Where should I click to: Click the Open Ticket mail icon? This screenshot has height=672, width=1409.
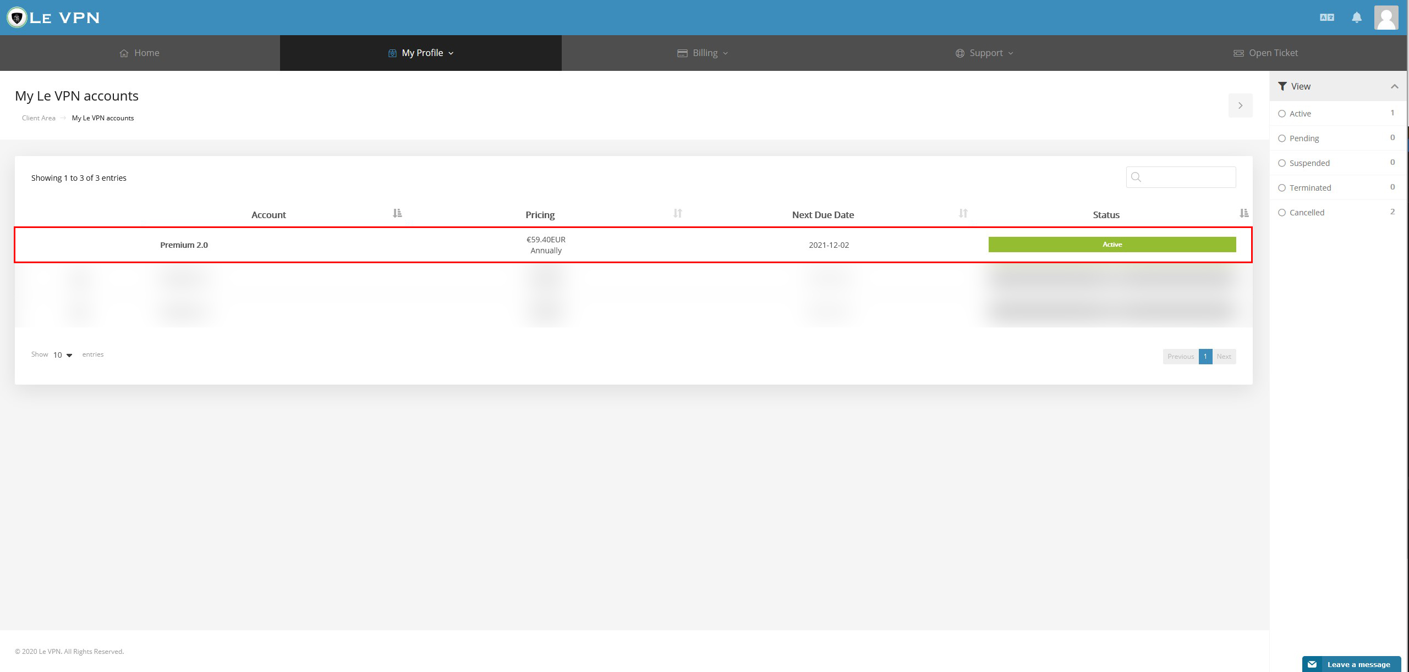tap(1238, 53)
